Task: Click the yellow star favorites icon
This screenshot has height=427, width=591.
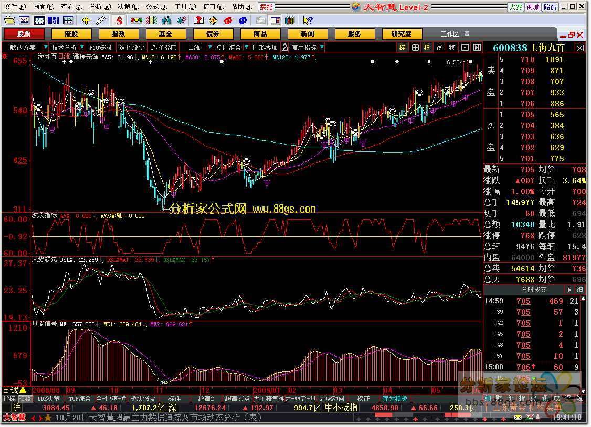Action: (48, 418)
